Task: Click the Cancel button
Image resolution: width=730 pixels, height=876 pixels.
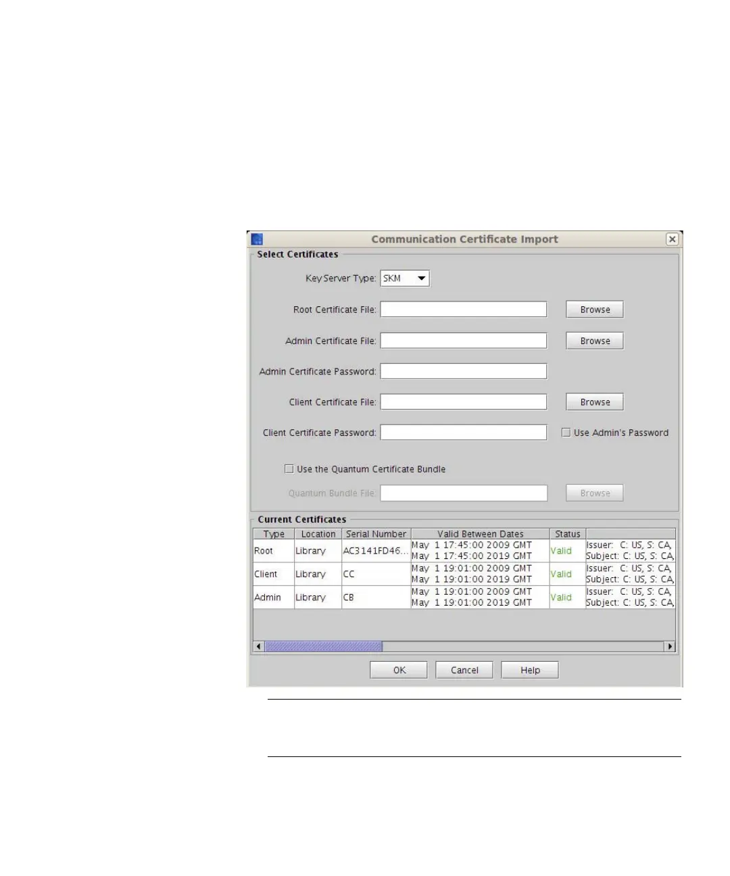Action: click(464, 670)
